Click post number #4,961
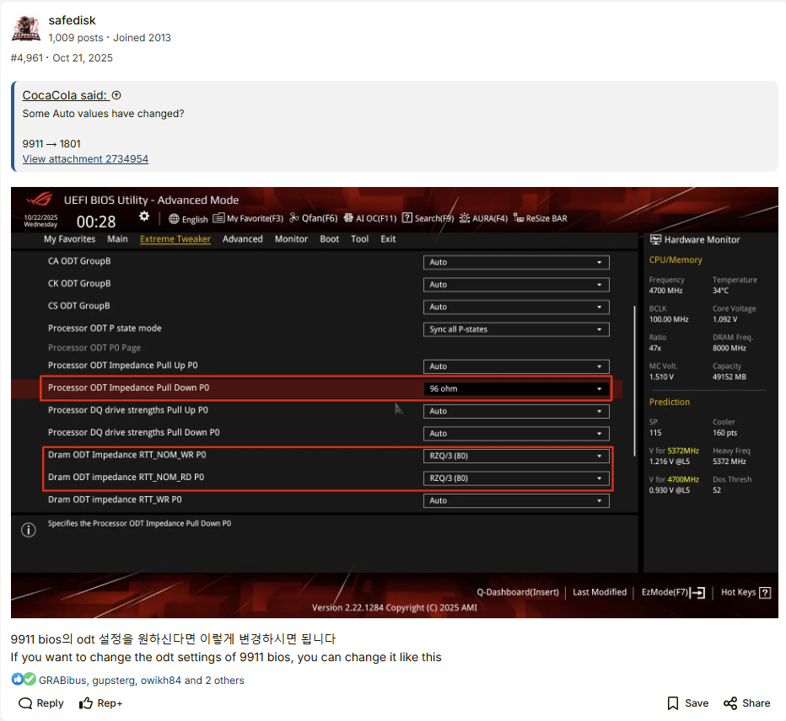The height and width of the screenshot is (721, 786). 27,58
